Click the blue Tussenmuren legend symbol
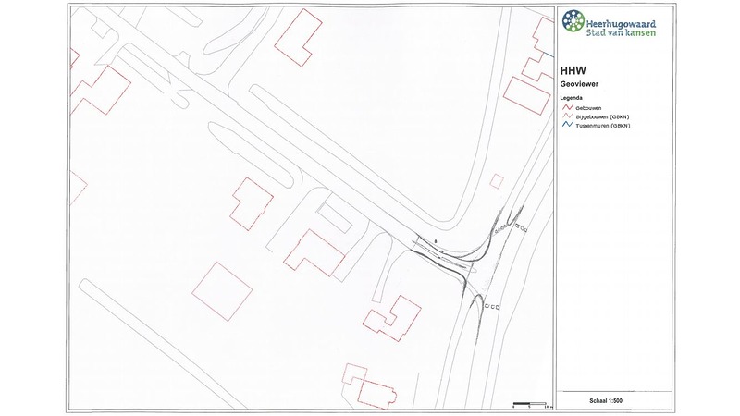This screenshot has width=740, height=416. tap(566, 125)
